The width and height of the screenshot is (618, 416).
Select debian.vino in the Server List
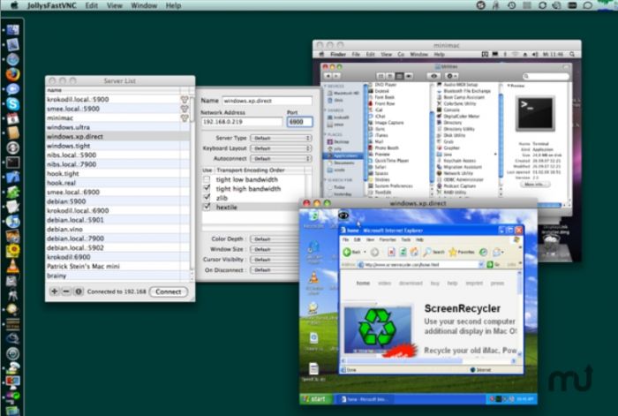pos(117,229)
